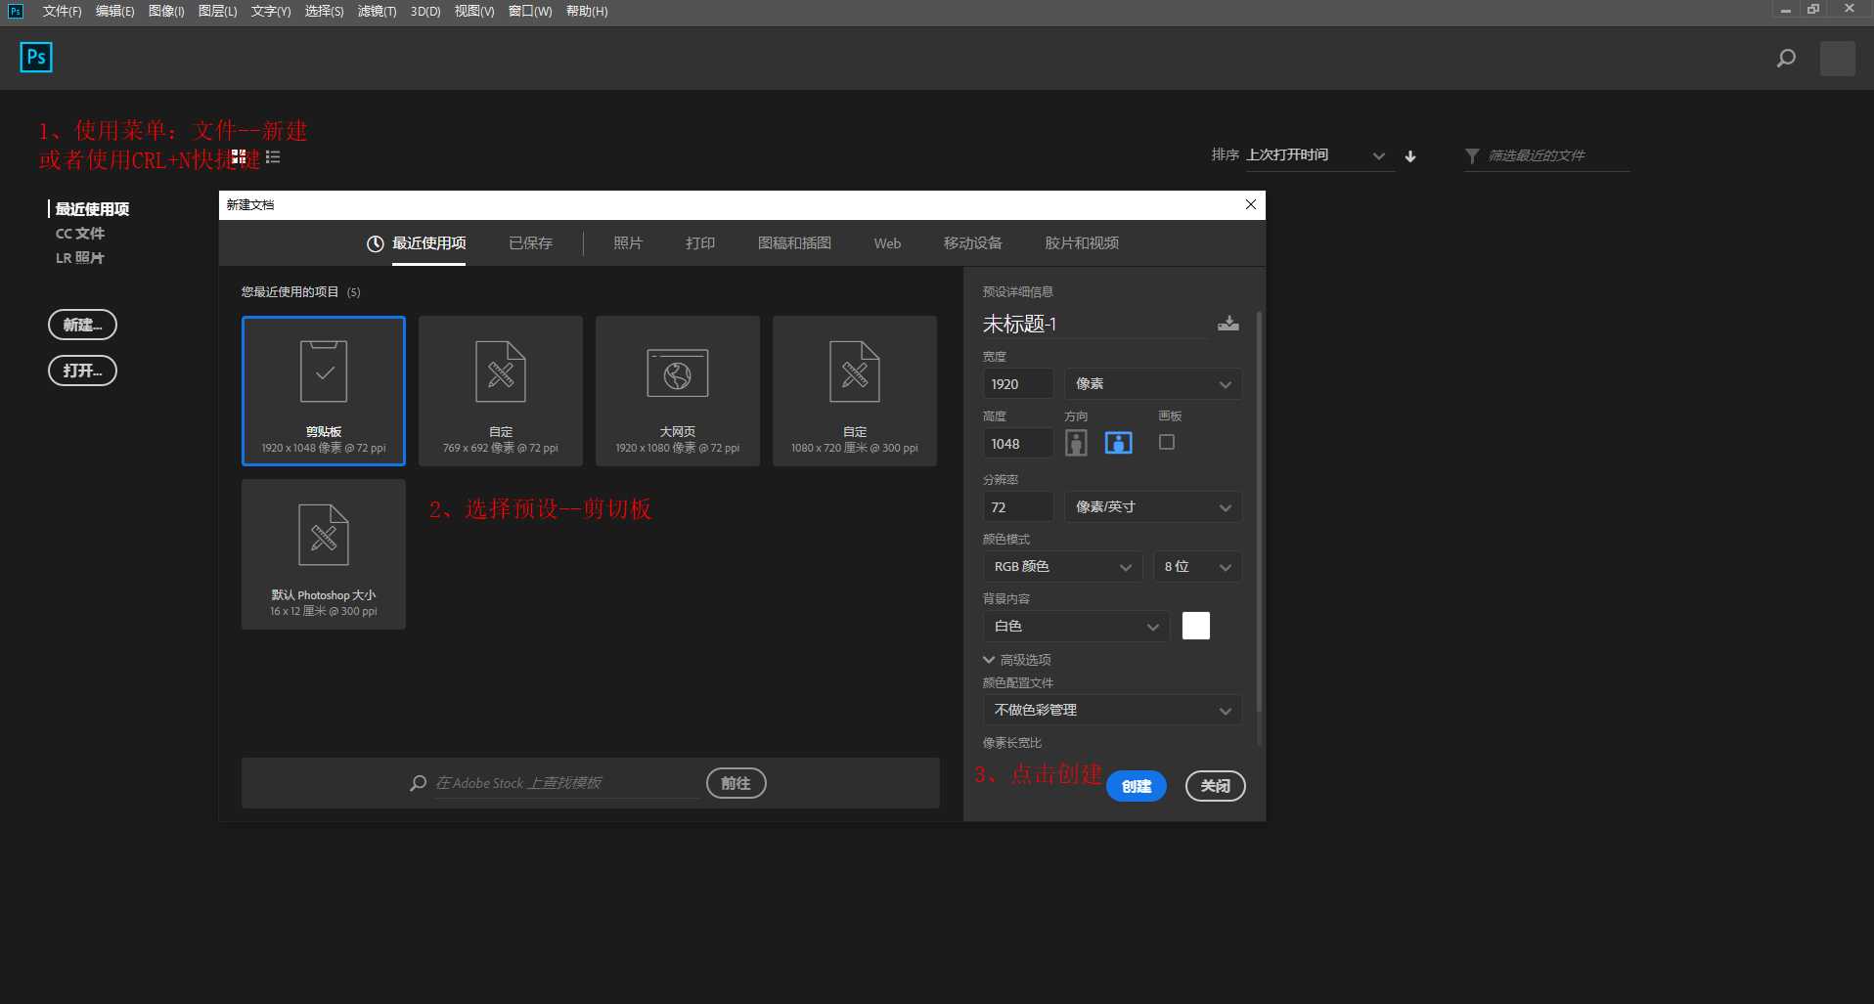Open 8 位 bit depth dropdown
This screenshot has width=1874, height=1004.
(1197, 567)
